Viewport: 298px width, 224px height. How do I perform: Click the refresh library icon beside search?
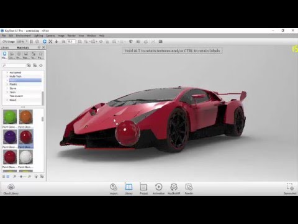tap(41, 65)
